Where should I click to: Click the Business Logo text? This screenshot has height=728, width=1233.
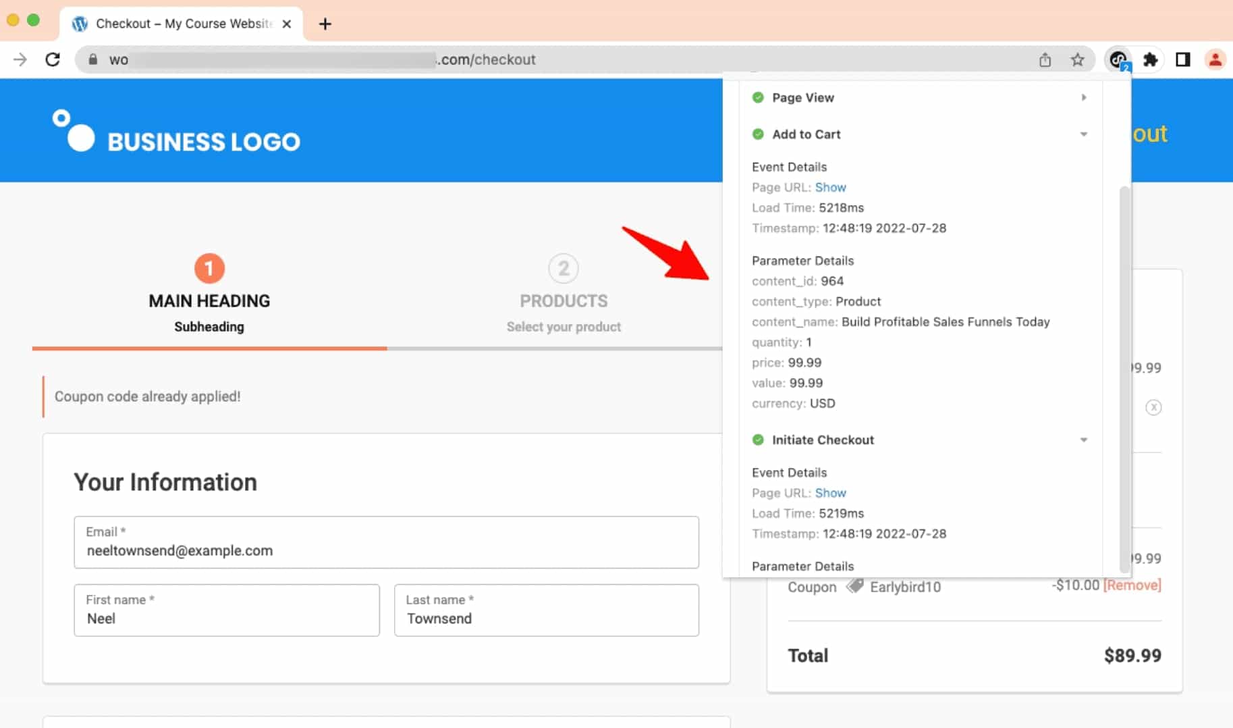(x=204, y=142)
